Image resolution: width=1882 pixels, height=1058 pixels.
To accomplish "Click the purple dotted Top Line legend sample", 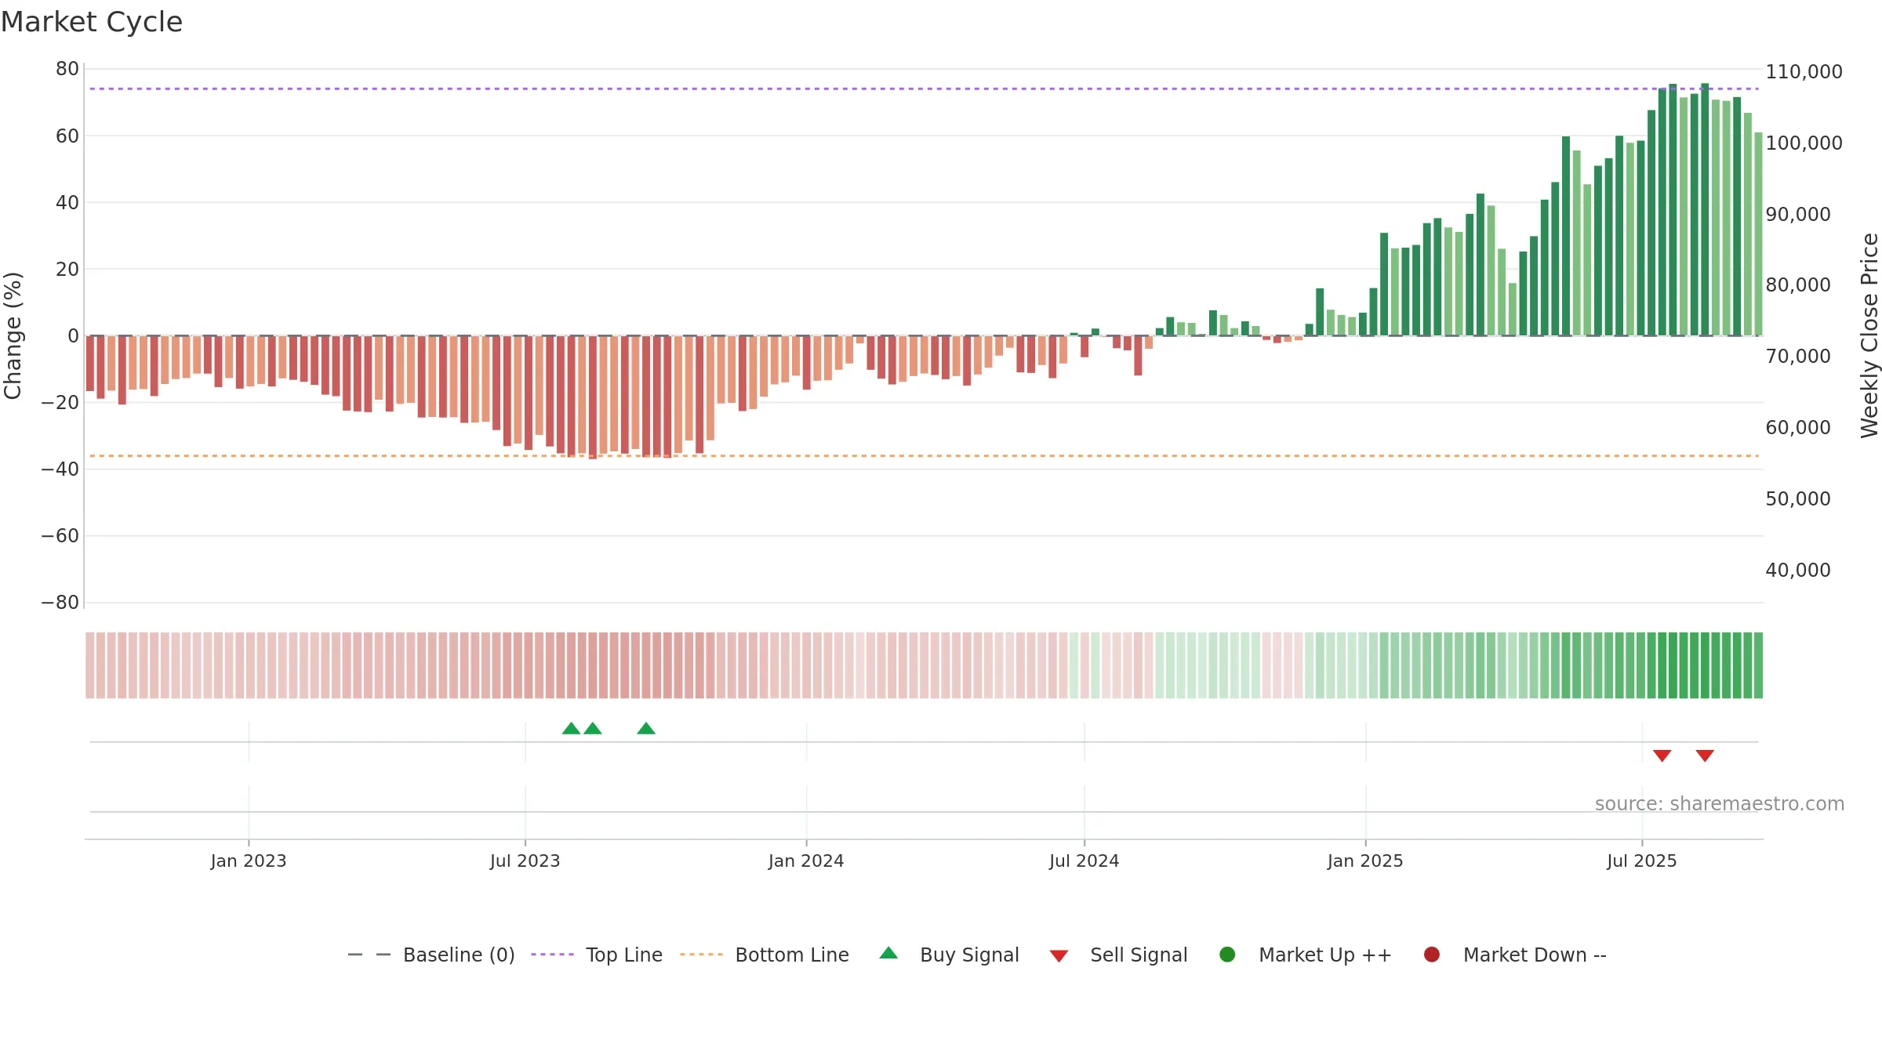I will [x=552, y=955].
